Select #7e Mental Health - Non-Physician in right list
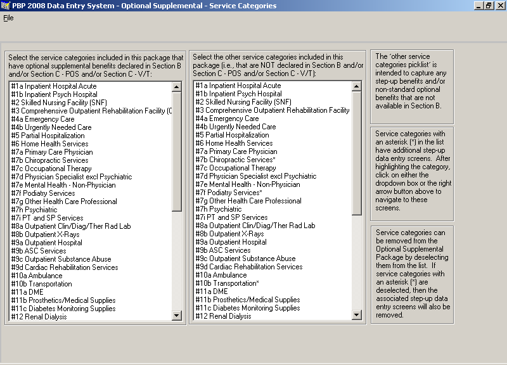 pos(273,184)
